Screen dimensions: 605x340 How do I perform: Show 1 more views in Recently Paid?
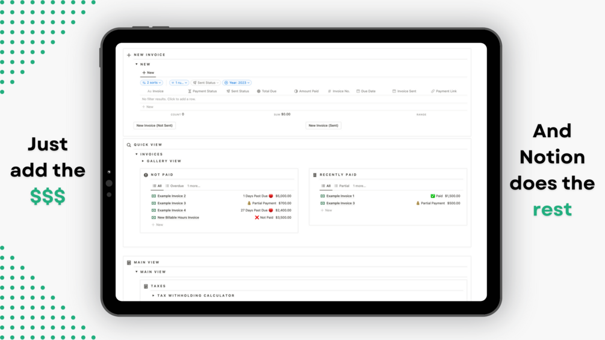pyautogui.click(x=359, y=186)
